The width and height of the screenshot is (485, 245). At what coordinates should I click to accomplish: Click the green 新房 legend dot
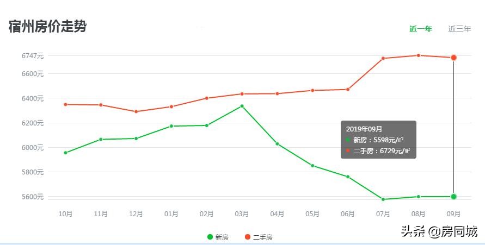coord(210,237)
